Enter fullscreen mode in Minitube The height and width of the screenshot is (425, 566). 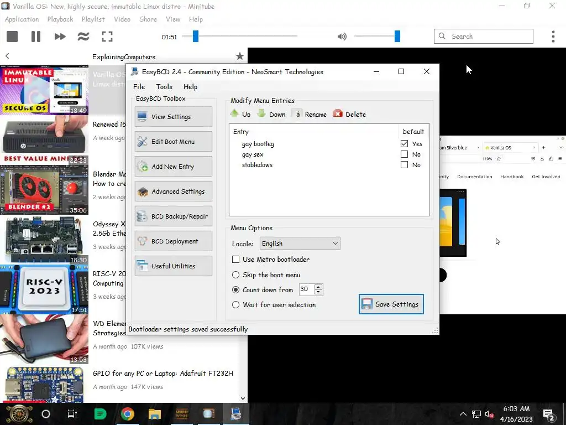tap(107, 36)
